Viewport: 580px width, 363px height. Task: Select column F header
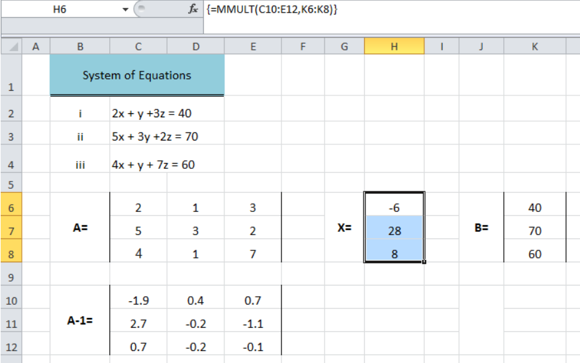point(303,46)
